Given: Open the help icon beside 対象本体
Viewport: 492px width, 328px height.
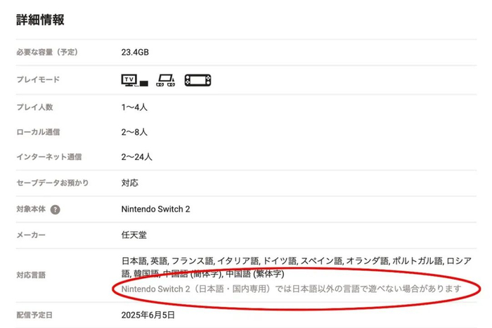Looking at the screenshot, I should pyautogui.click(x=56, y=209).
